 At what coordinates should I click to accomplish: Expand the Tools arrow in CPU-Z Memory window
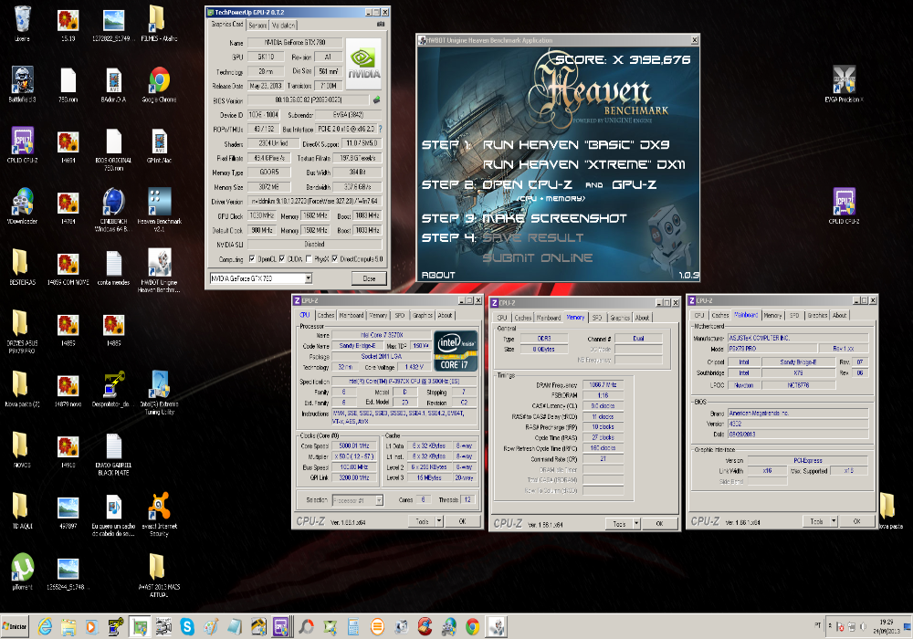tap(636, 524)
